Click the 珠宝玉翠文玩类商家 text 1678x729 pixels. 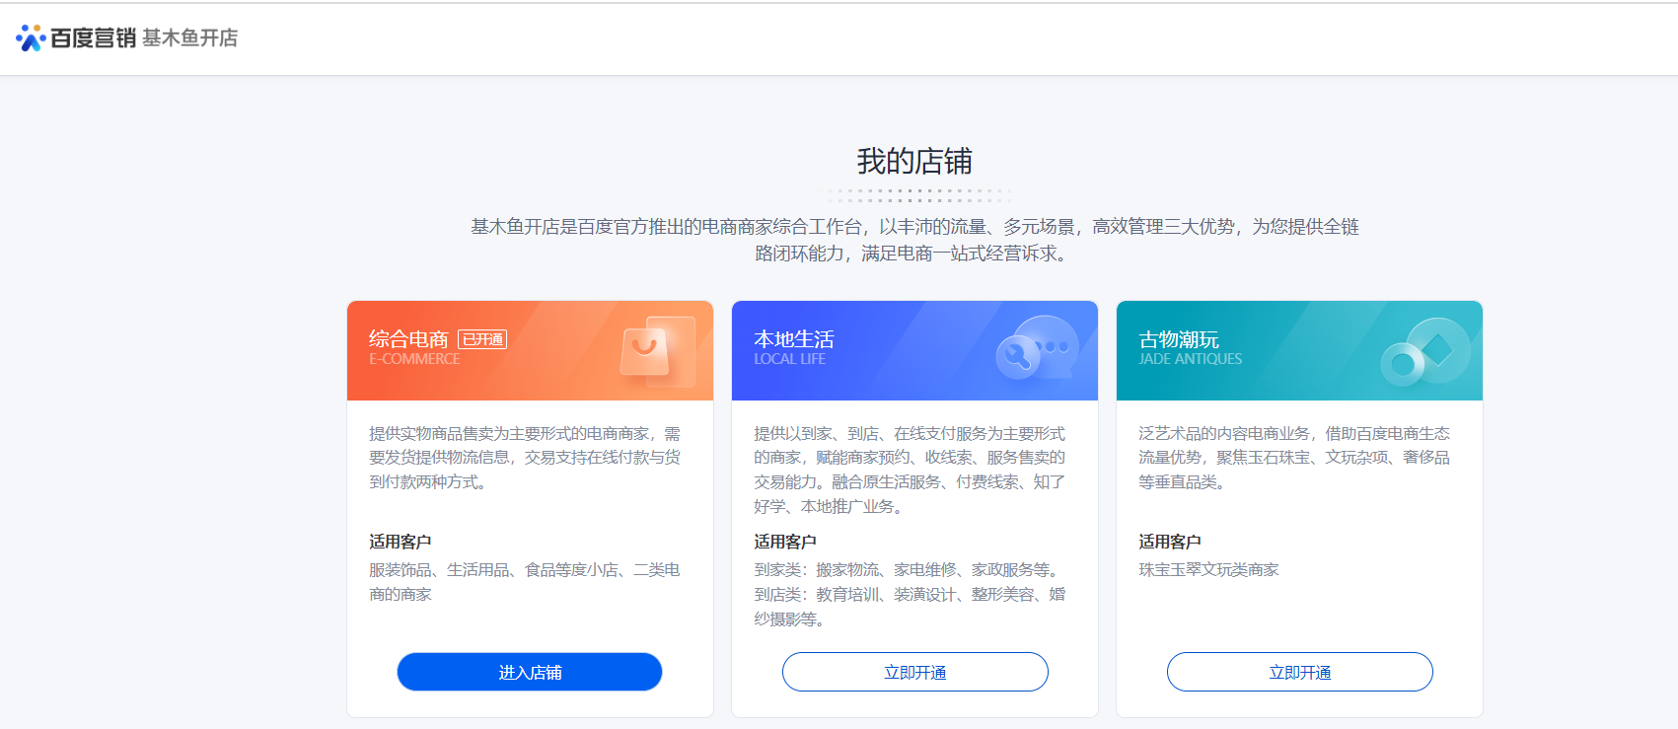[1208, 570]
